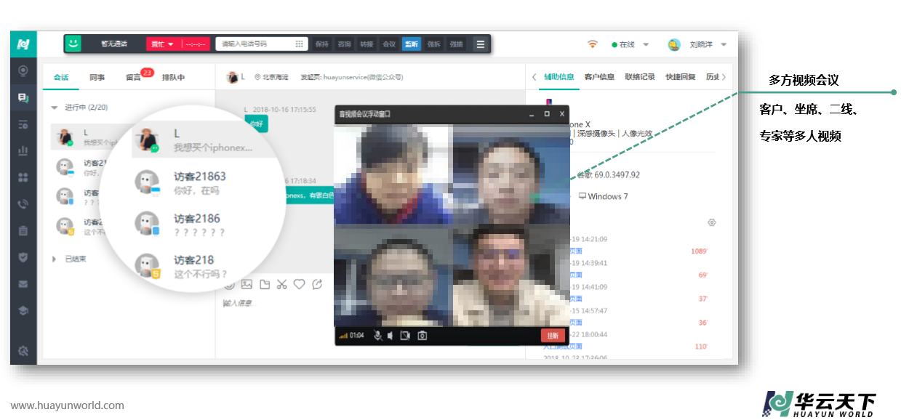Open the graduation cap knowledge sidebar icon
The image size is (901, 420).
(x=23, y=310)
